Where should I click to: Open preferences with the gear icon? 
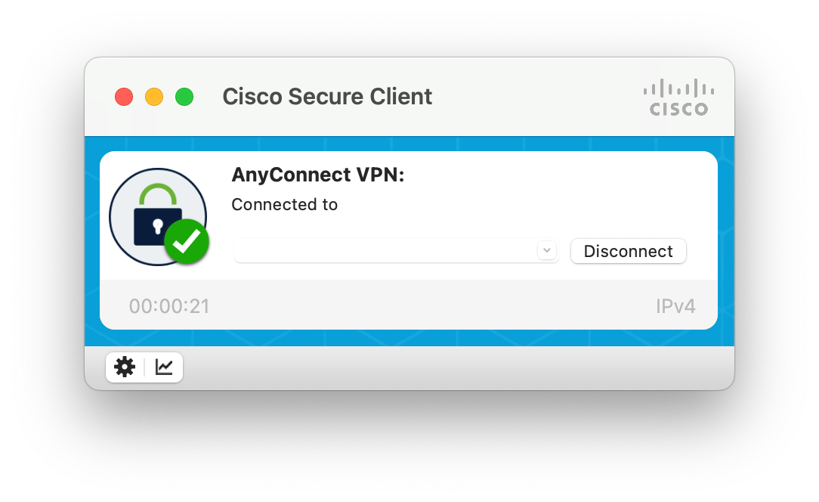(x=125, y=367)
